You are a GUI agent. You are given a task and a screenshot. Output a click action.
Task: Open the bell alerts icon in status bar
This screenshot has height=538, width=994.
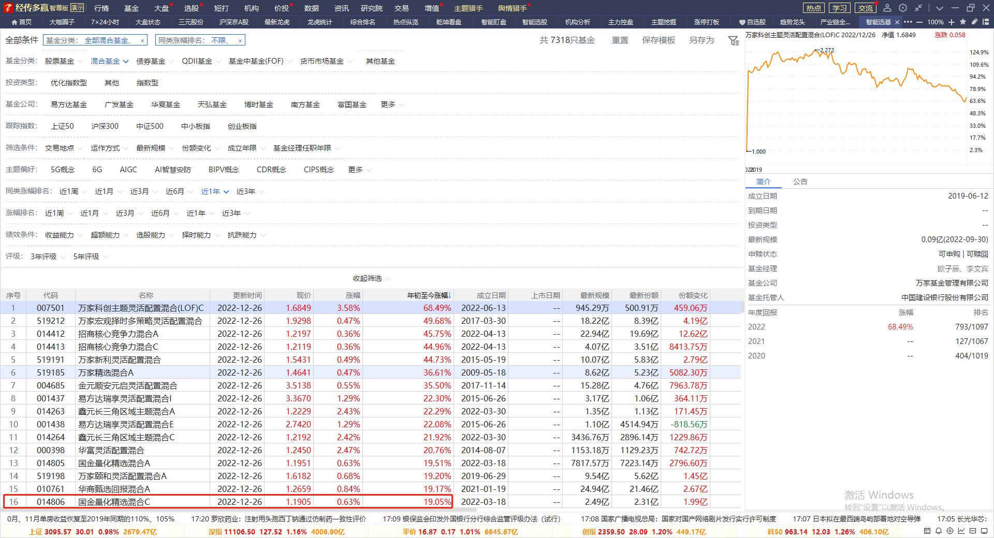tap(939, 531)
